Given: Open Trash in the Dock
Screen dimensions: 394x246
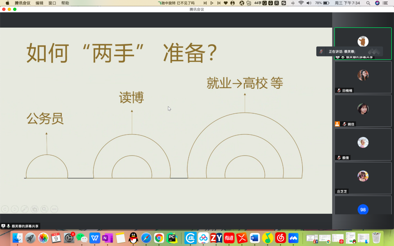Looking at the screenshot, I should [x=376, y=238].
